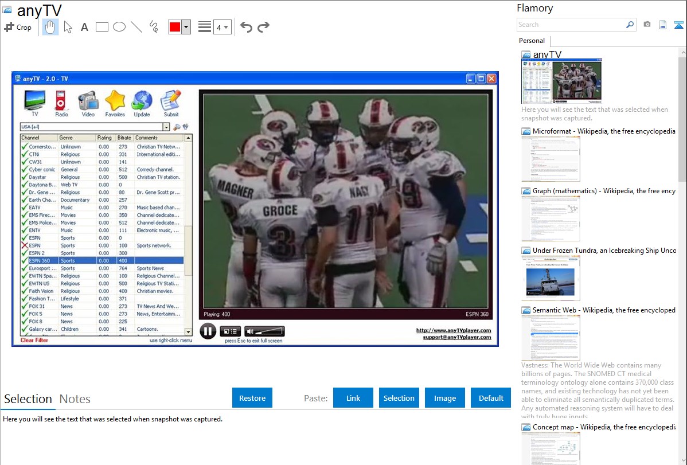Click the channel list scroll up arrow
687x465 pixels.
pyautogui.click(x=189, y=138)
